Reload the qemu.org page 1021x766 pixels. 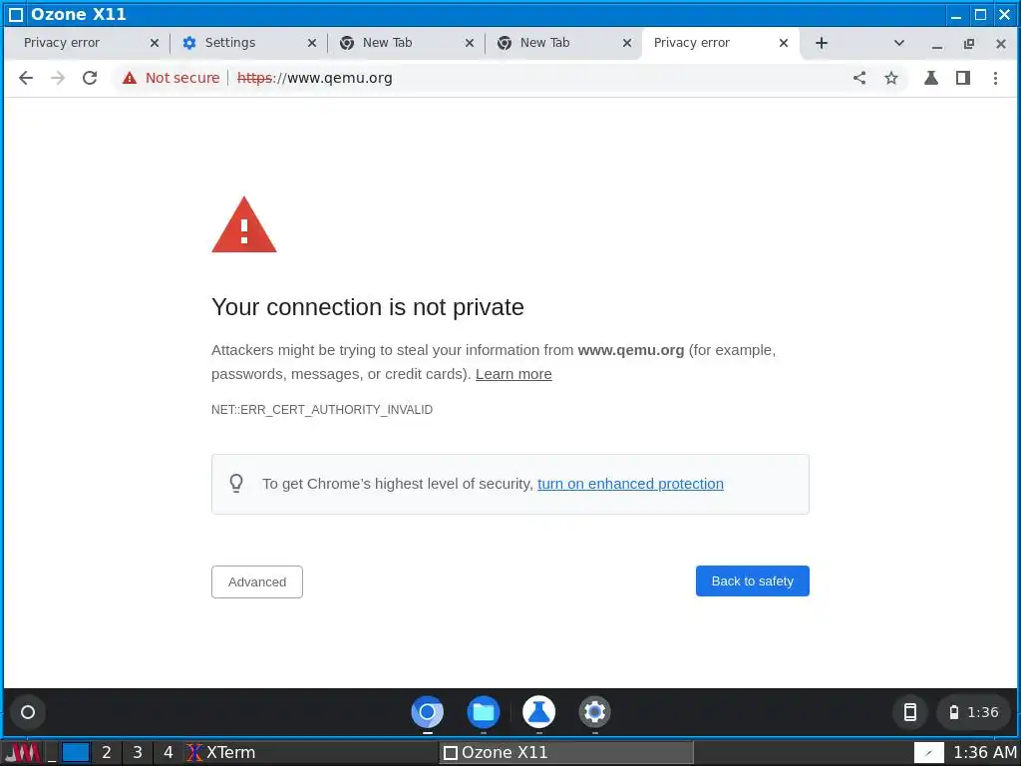[x=90, y=78]
